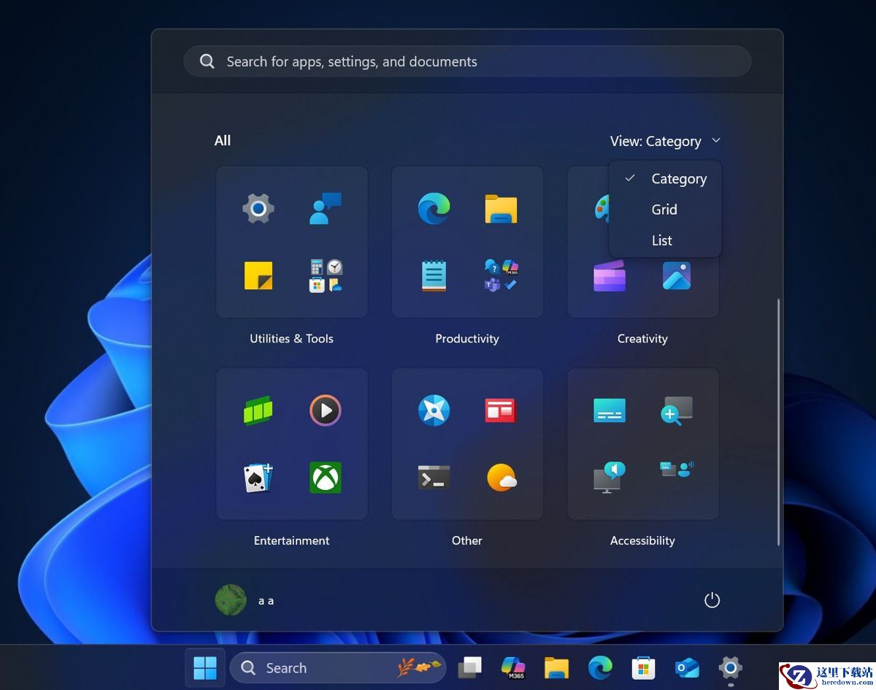Click the Start menu search field
Image resolution: width=876 pixels, height=690 pixels.
tap(467, 62)
